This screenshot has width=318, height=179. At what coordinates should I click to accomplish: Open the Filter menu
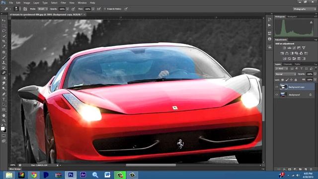(63, 3)
